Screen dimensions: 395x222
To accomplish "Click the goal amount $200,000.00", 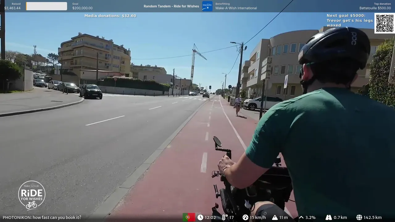I will pyautogui.click(x=82, y=8).
